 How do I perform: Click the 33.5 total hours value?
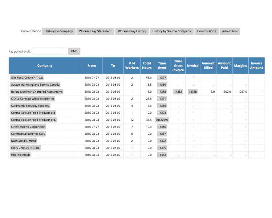pyautogui.click(x=149, y=120)
